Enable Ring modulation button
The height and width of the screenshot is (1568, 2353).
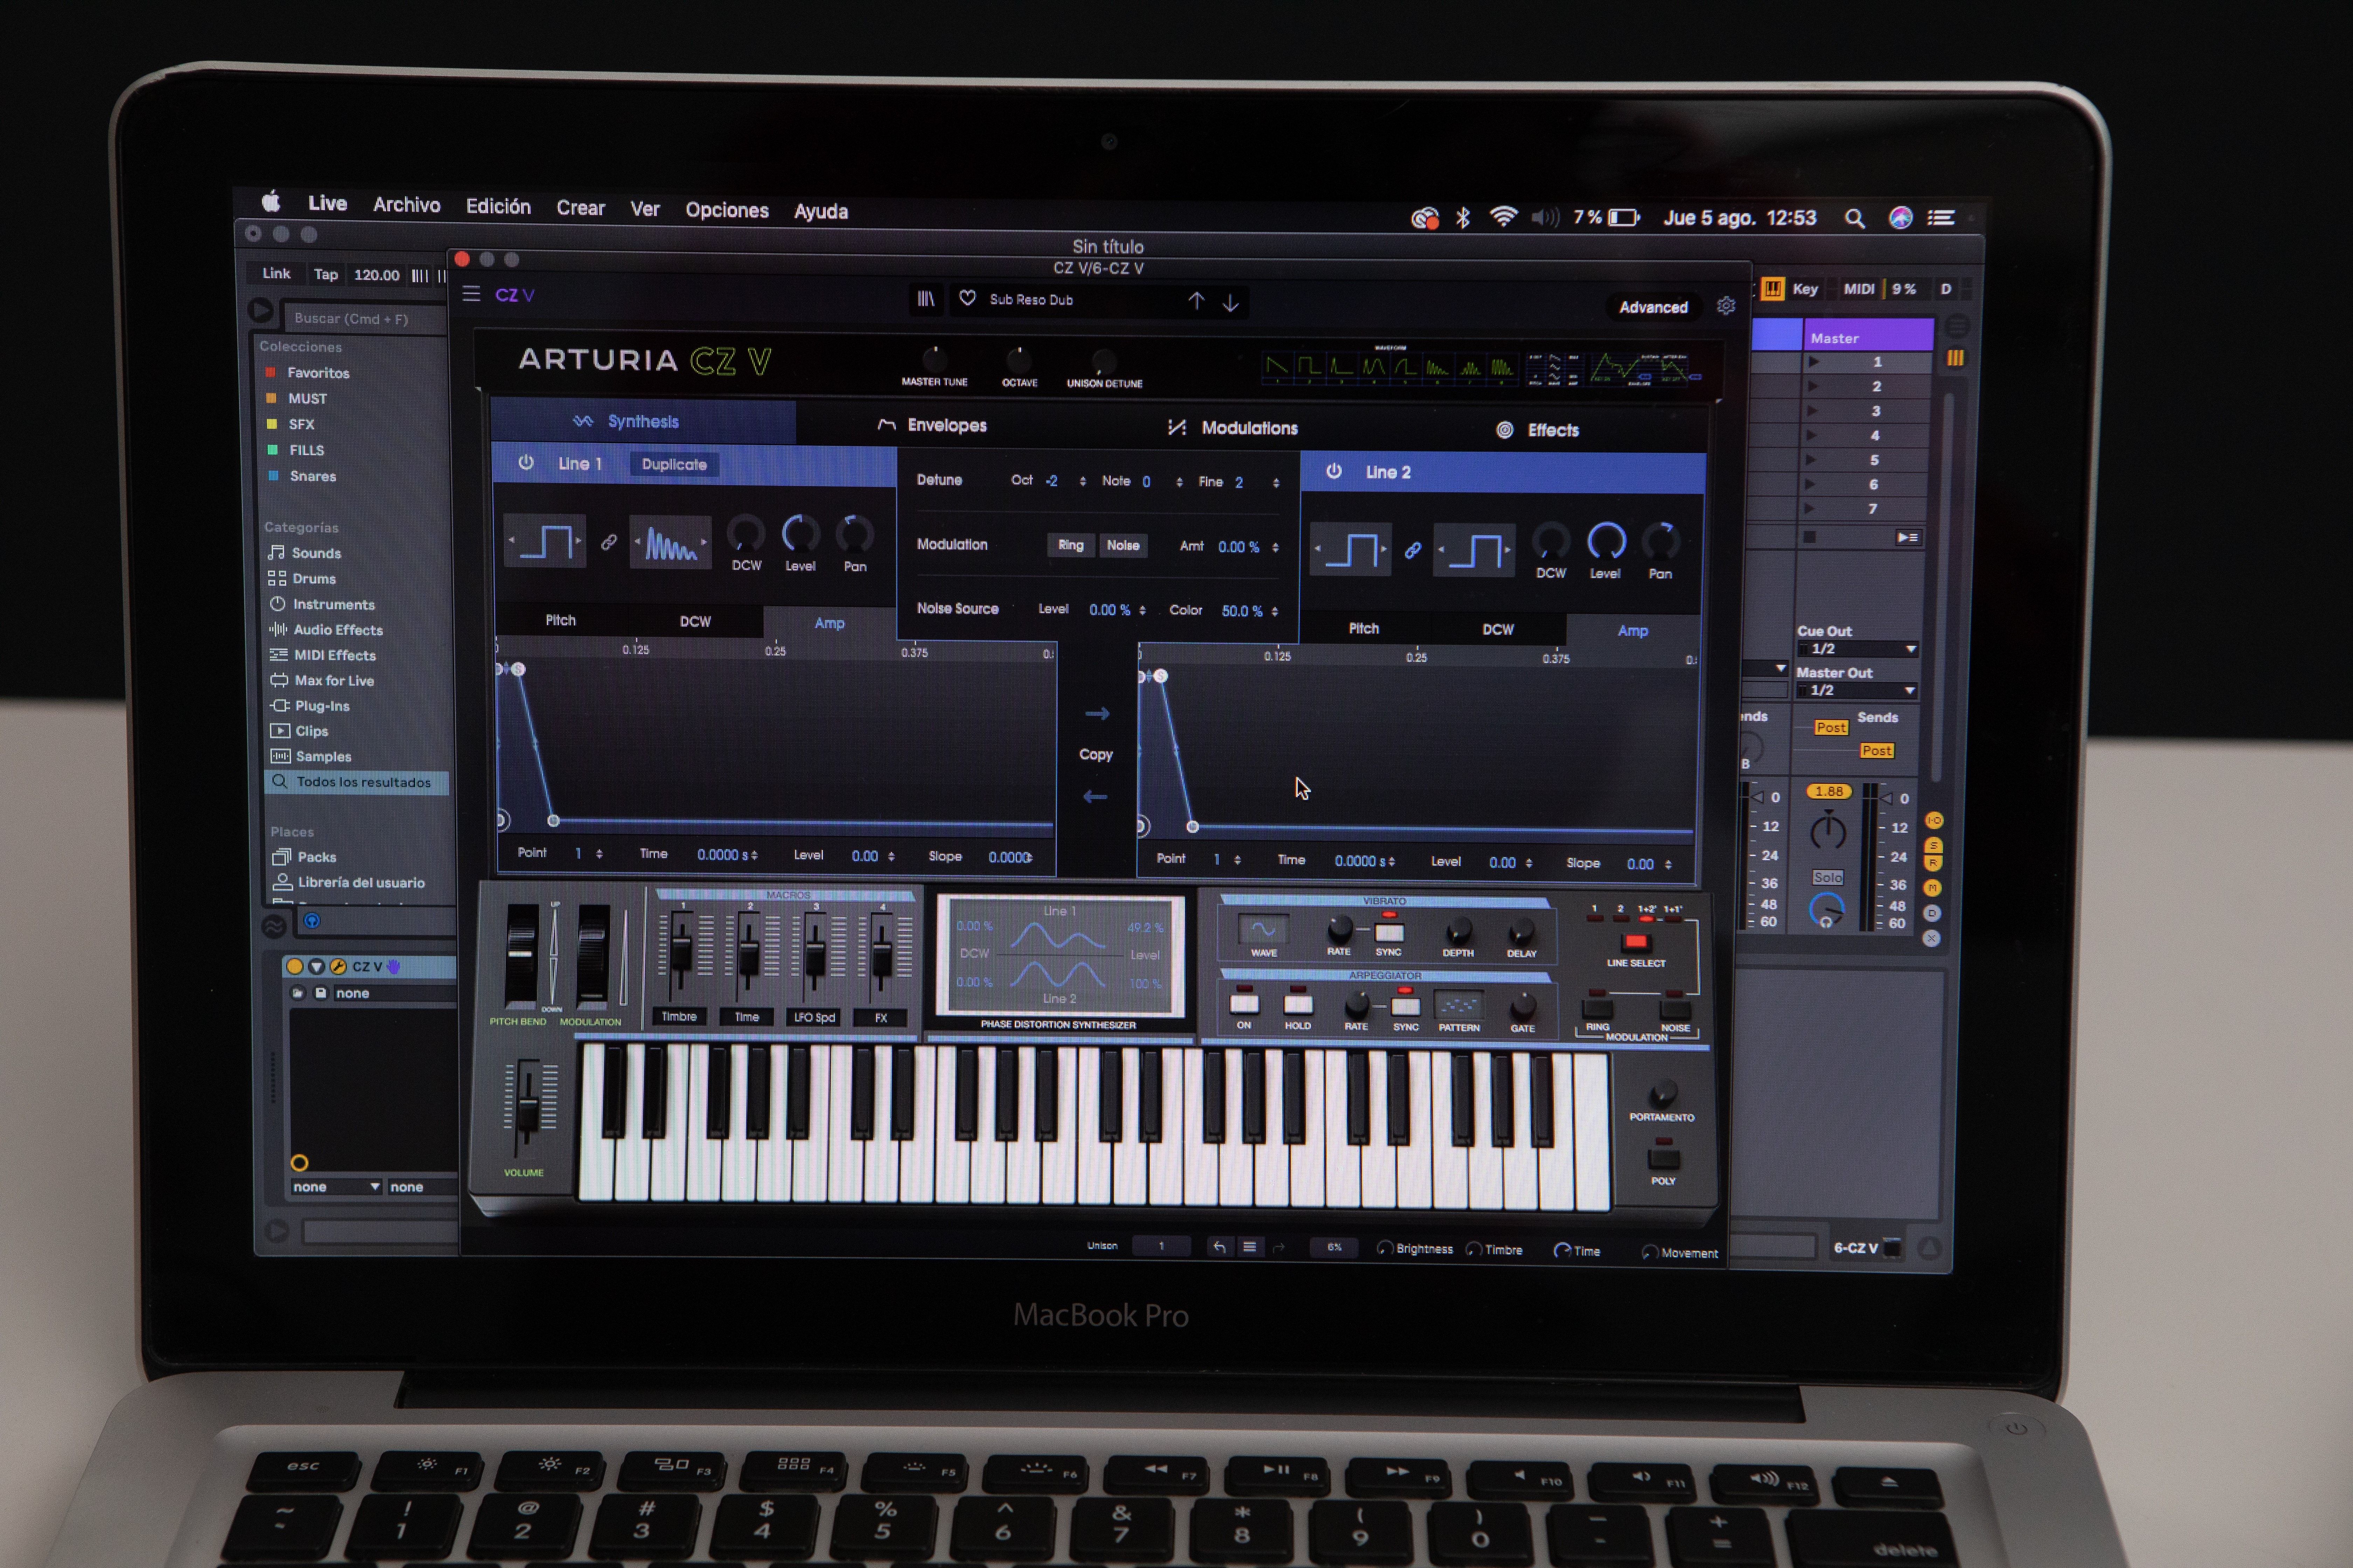[1070, 545]
